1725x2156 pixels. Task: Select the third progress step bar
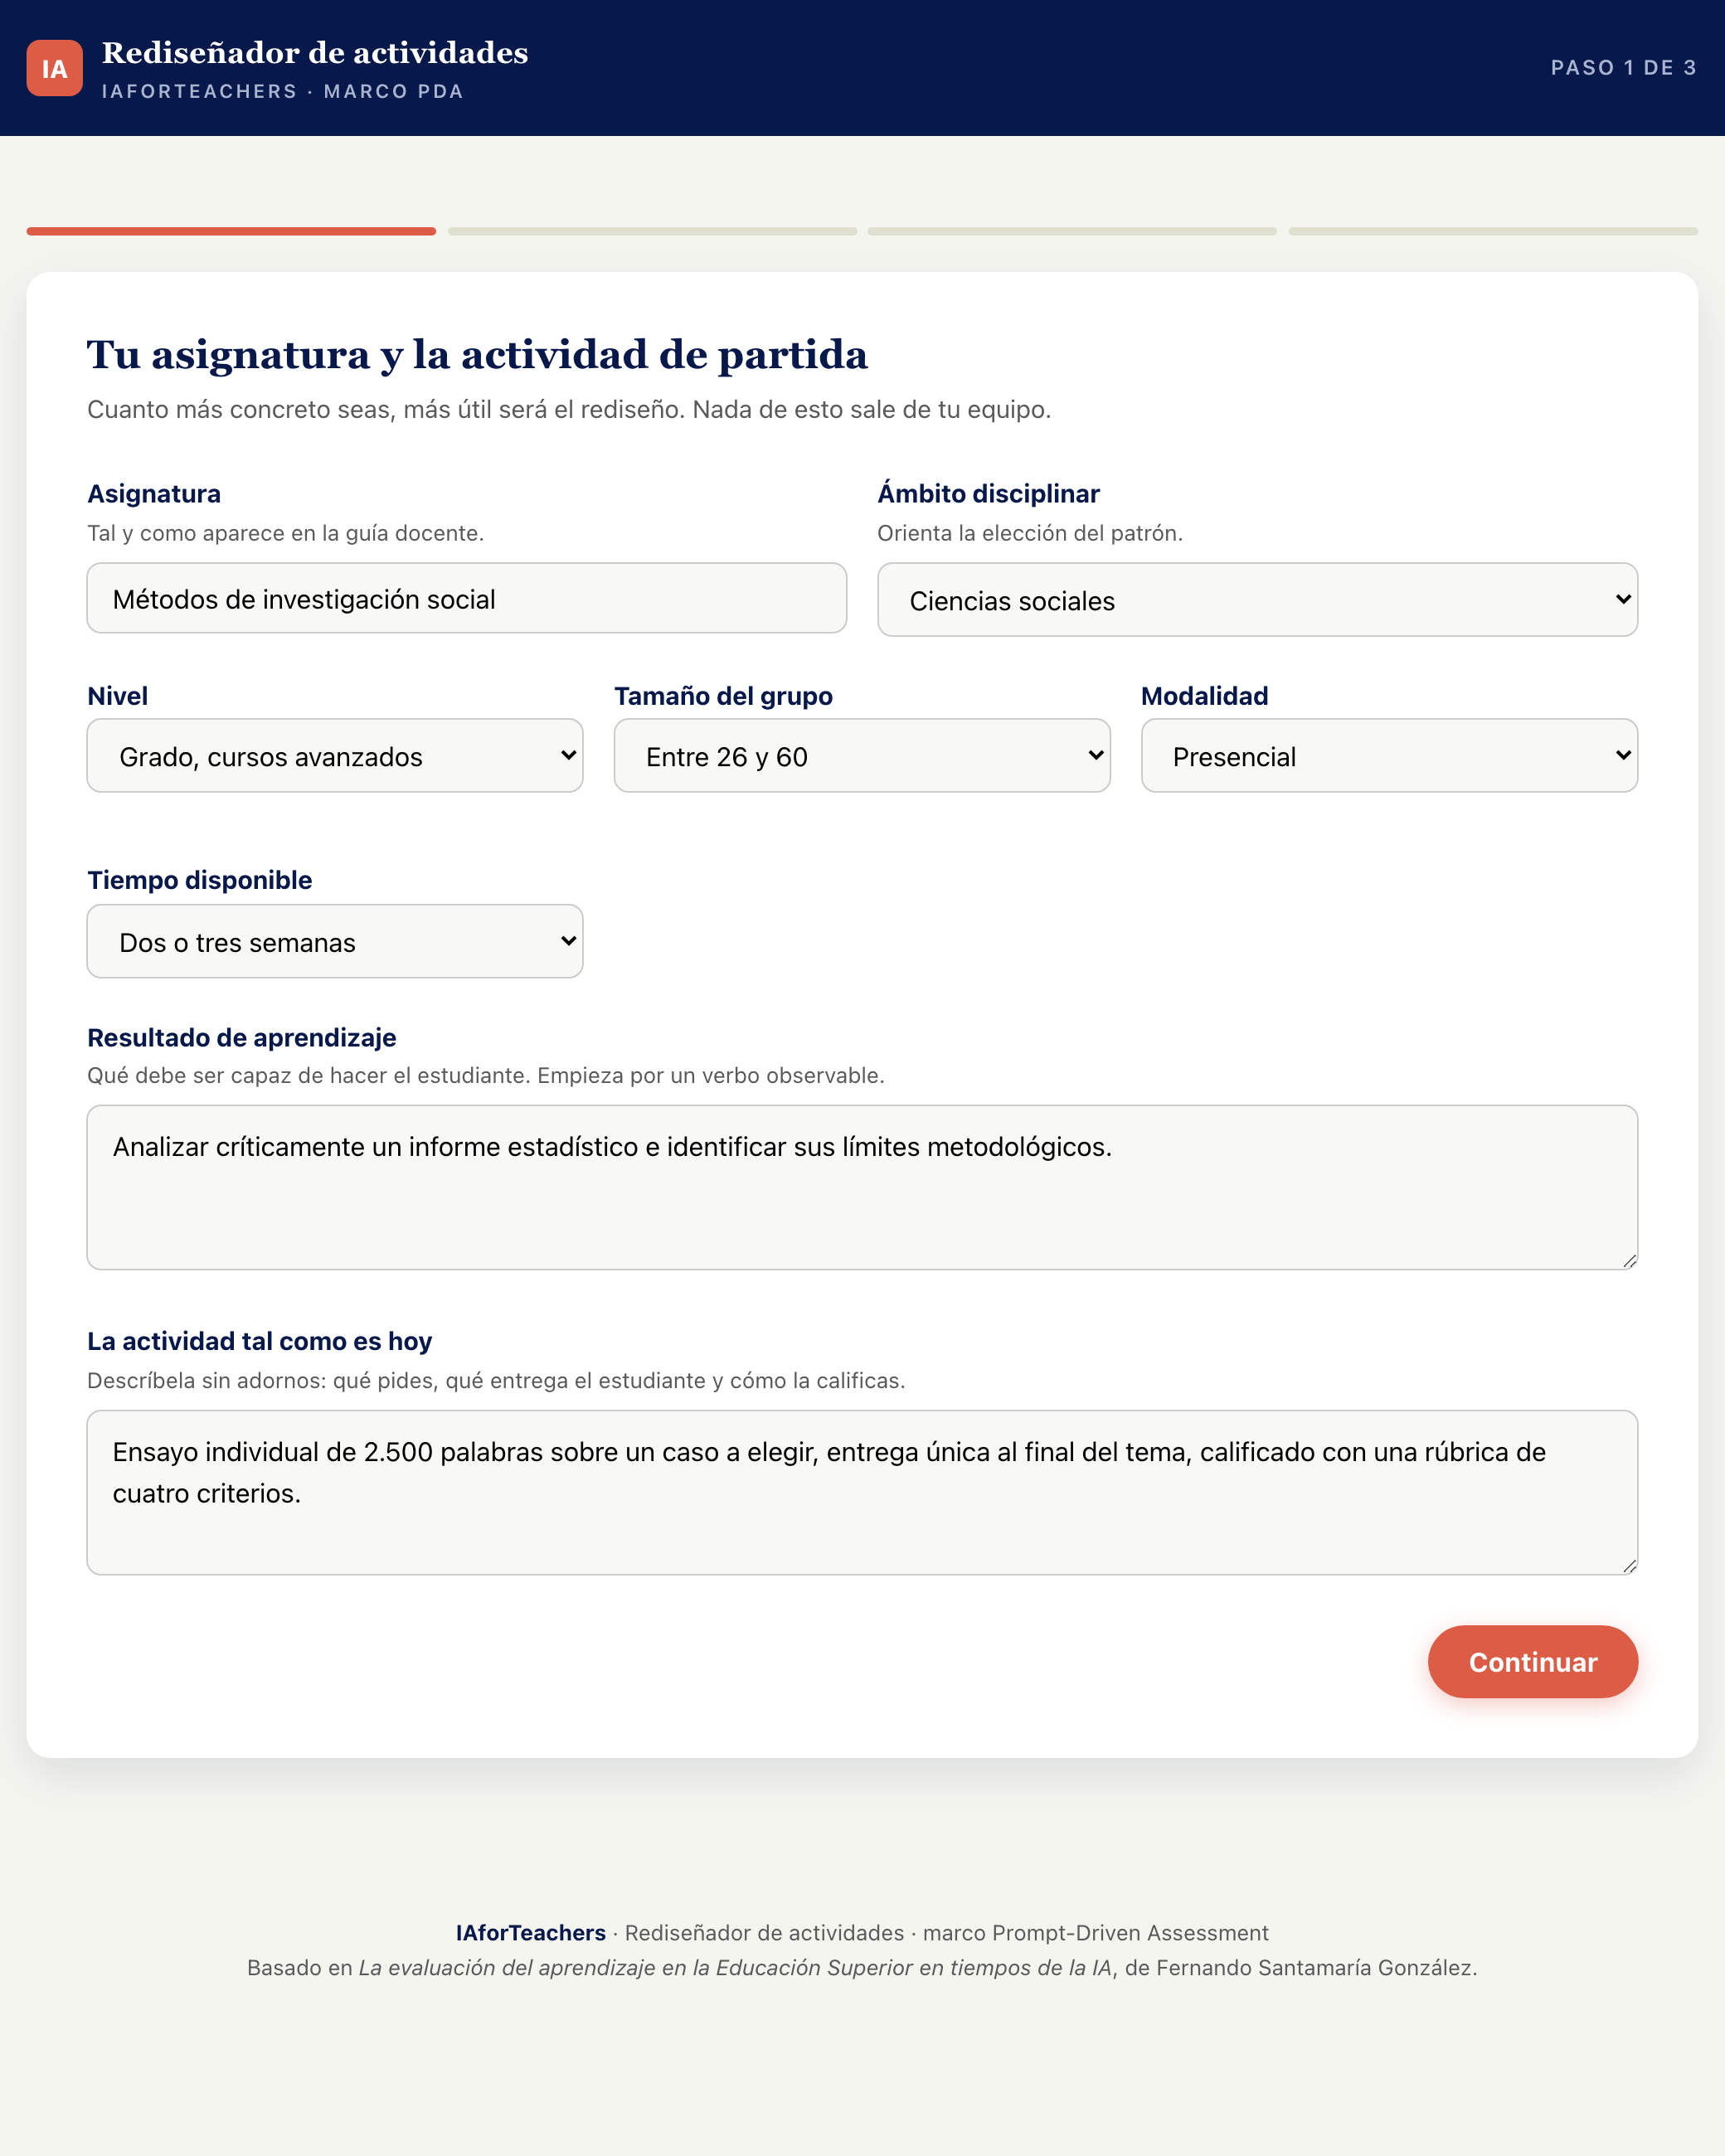point(1072,231)
